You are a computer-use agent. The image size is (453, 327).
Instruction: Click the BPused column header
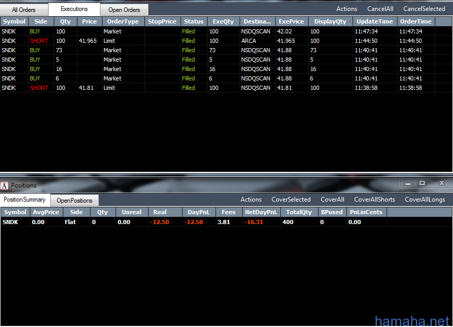point(332,212)
